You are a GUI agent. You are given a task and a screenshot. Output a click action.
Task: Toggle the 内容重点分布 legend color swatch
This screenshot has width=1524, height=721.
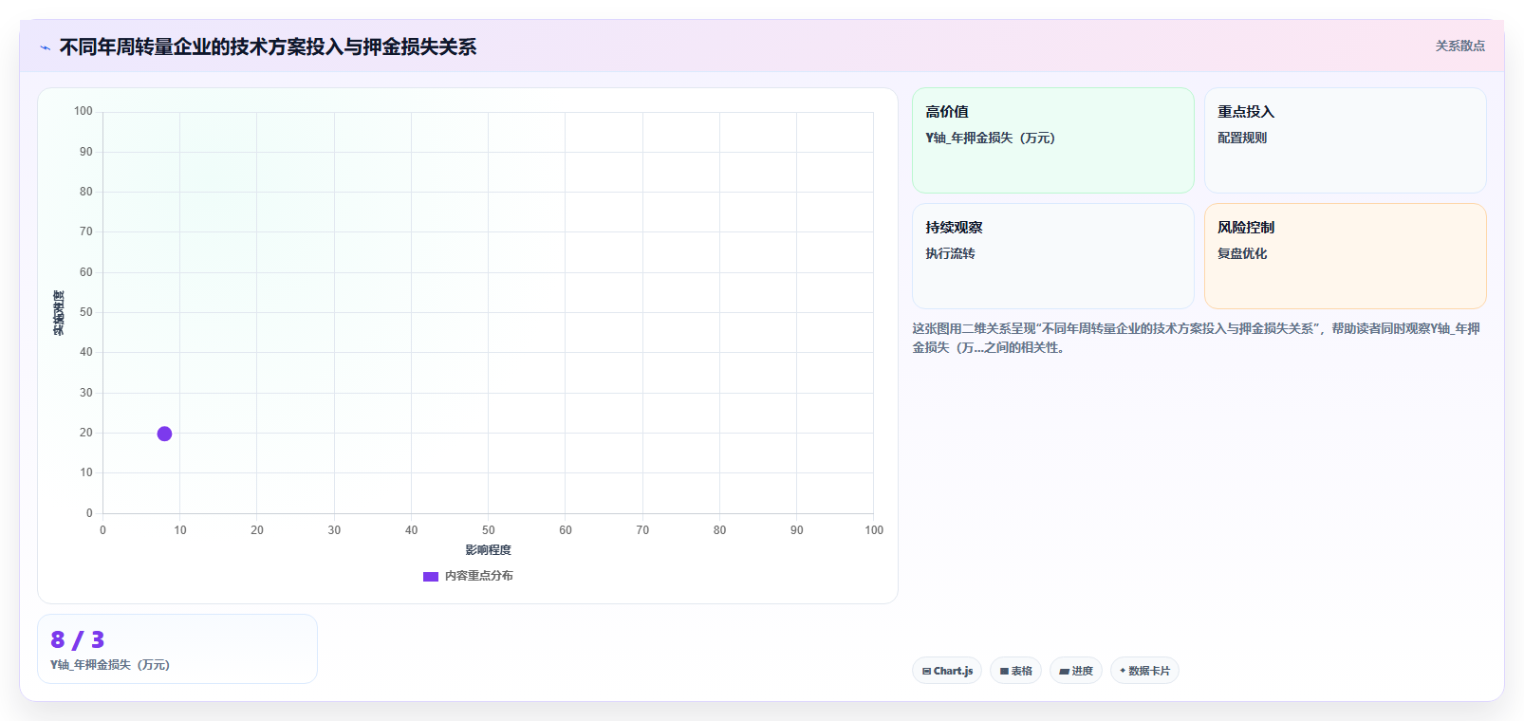pyautogui.click(x=431, y=577)
